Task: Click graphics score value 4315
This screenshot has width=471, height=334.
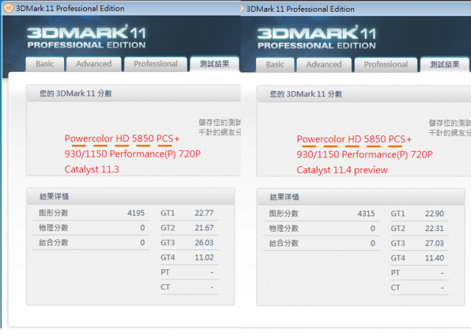Action: coord(366,214)
